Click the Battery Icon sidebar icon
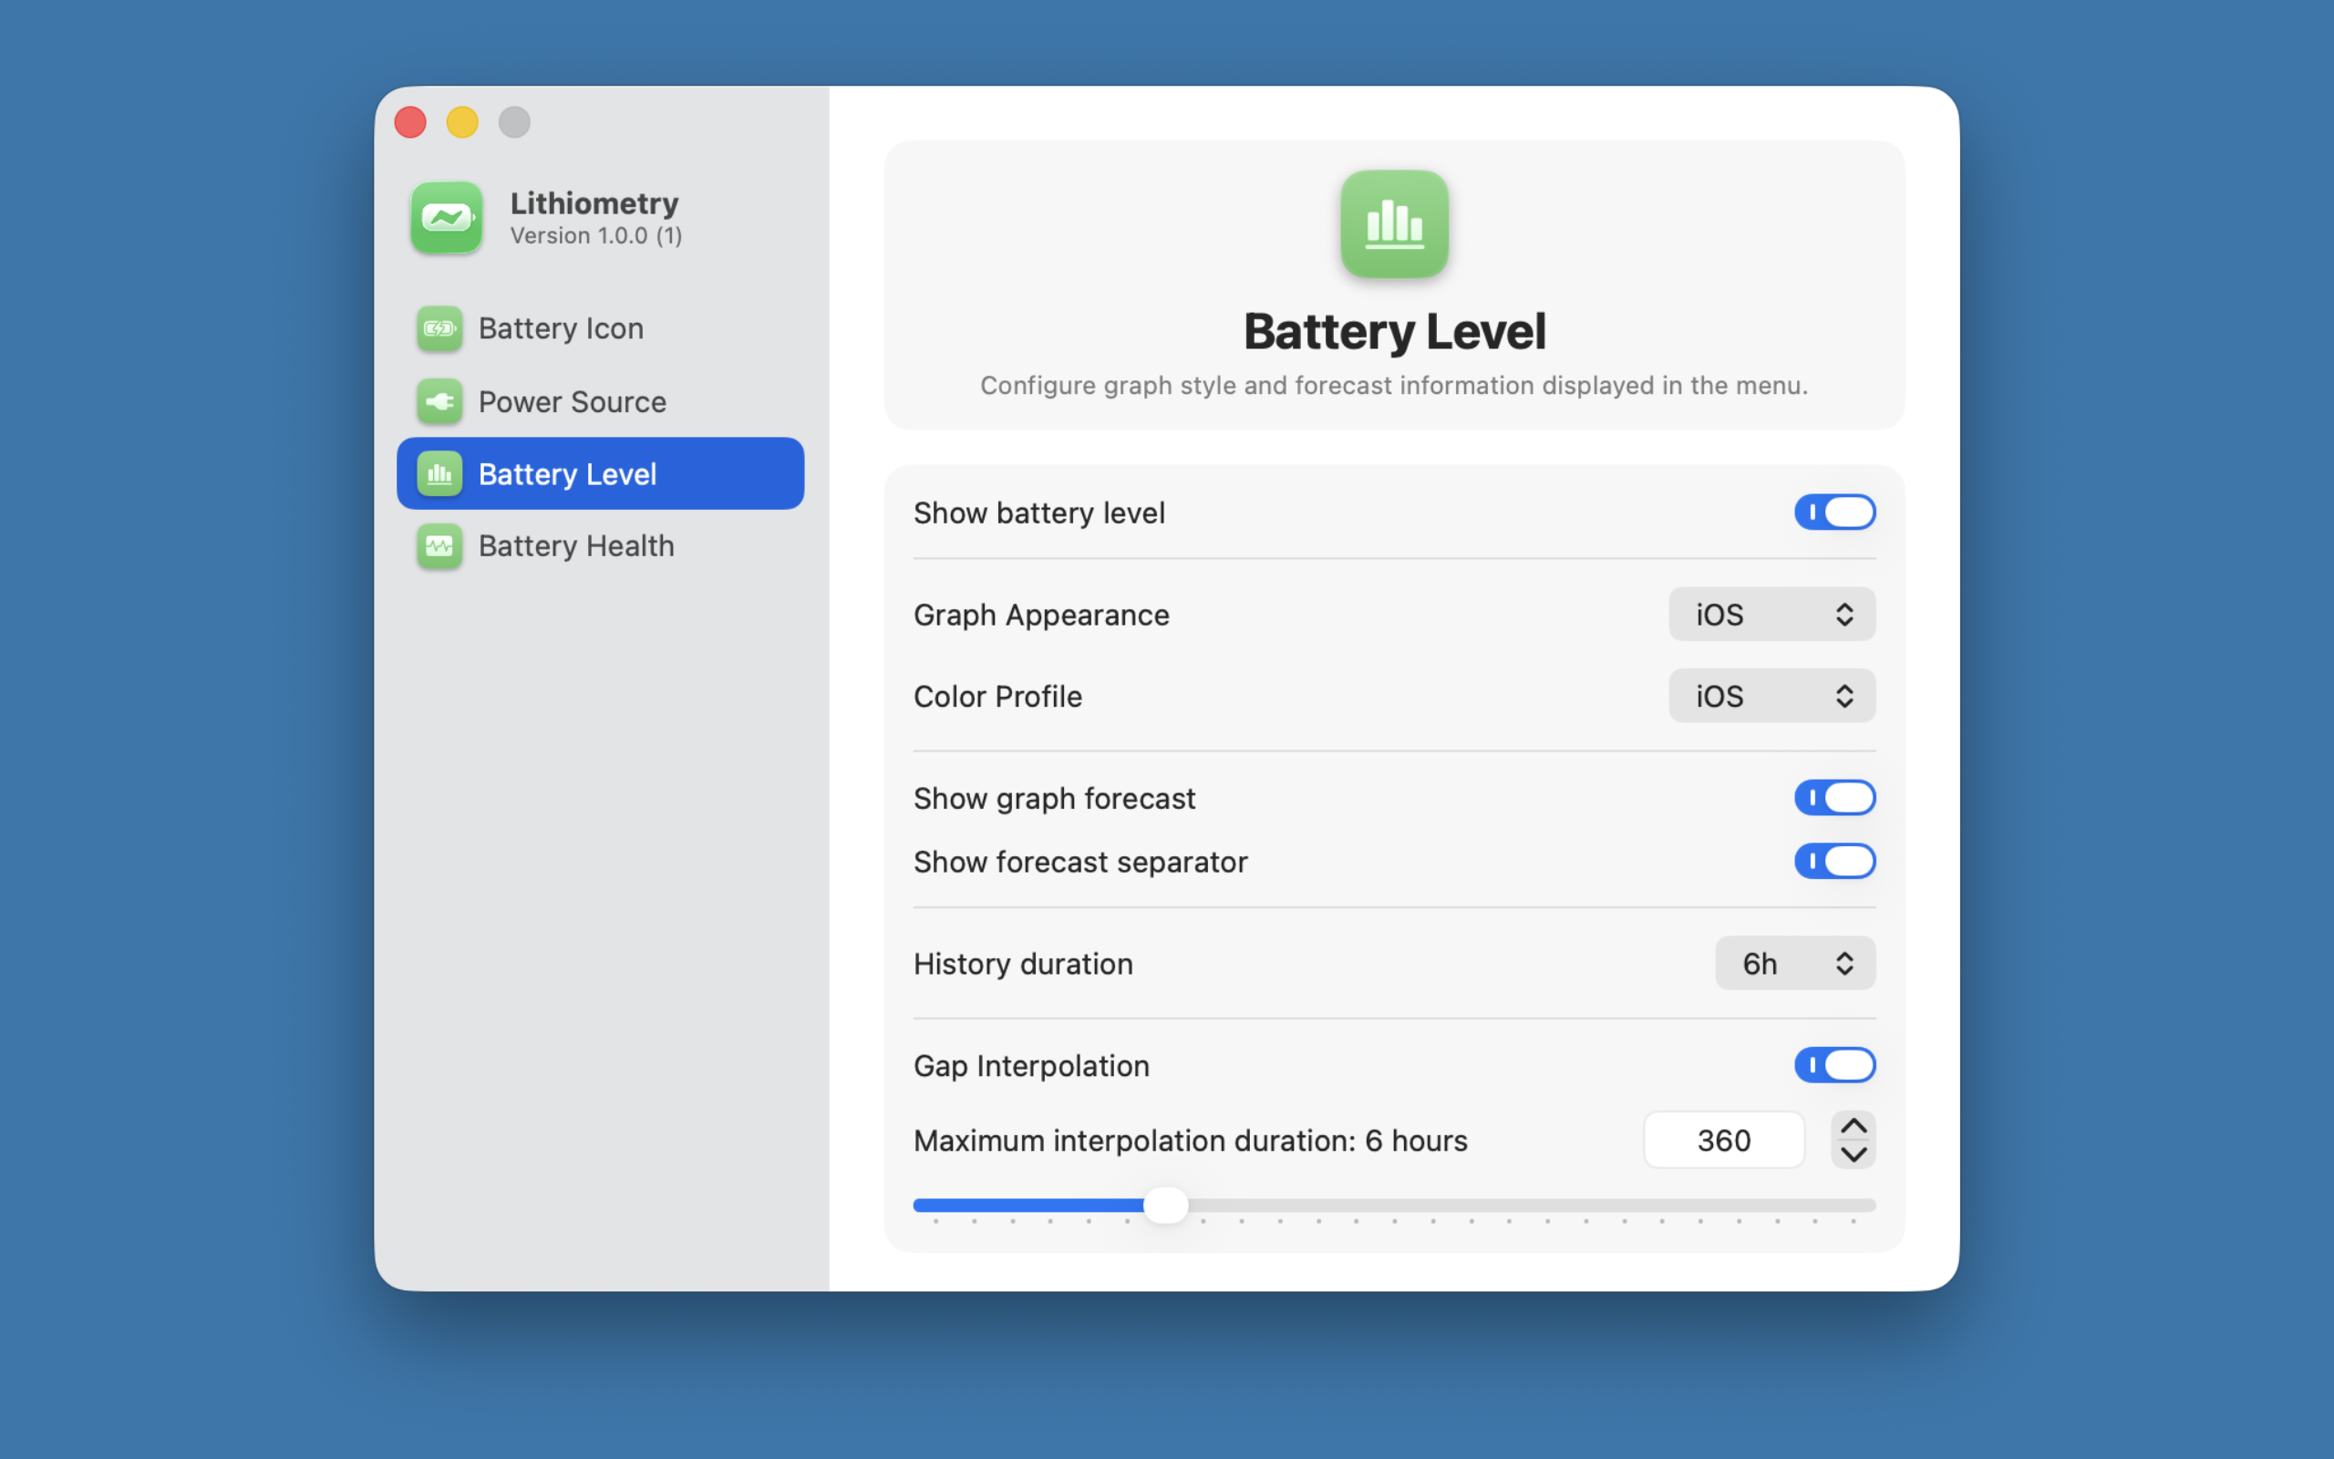This screenshot has height=1459, width=2334. tap(439, 329)
